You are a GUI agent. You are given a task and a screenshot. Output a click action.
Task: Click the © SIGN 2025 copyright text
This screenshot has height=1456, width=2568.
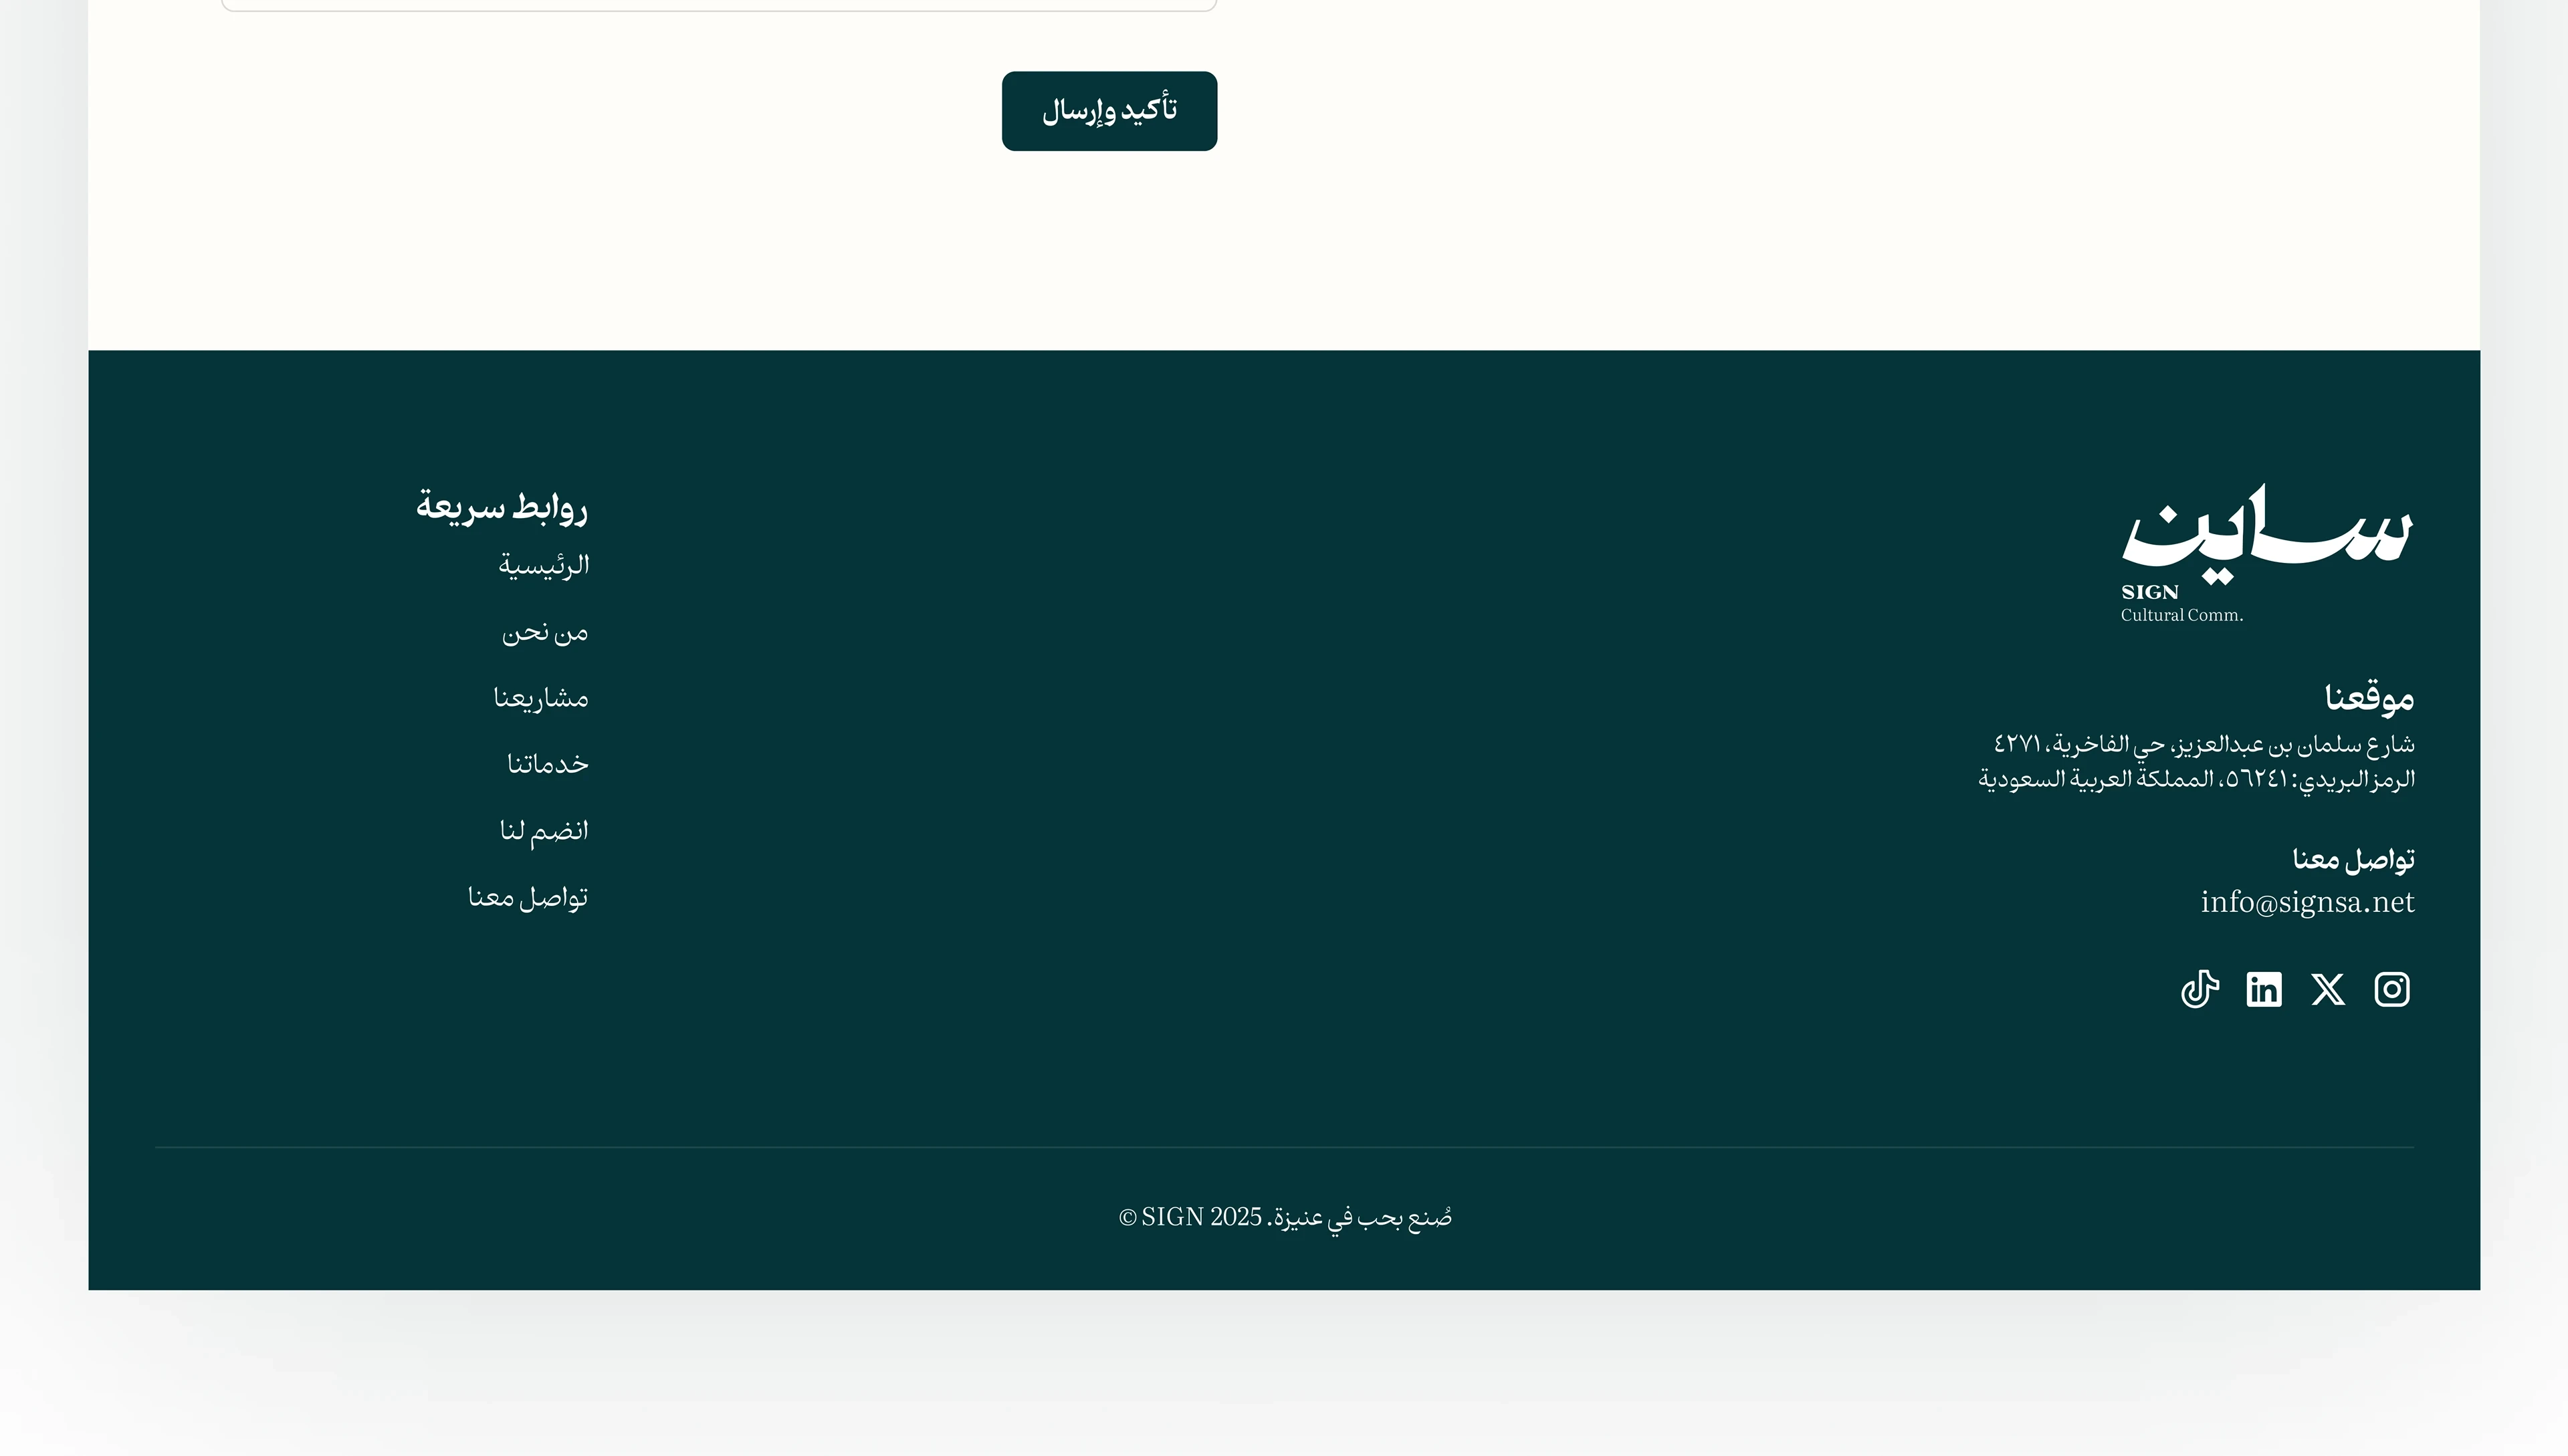(x=1190, y=1217)
